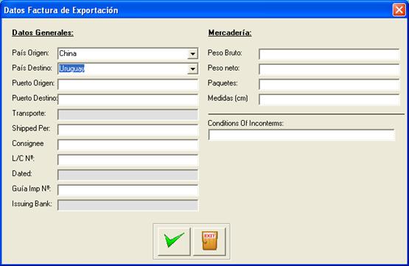Focus the Peso Bruto input field
409x266 pixels.
pos(329,55)
